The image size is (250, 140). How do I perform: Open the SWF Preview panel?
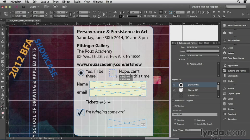click(x=231, y=40)
